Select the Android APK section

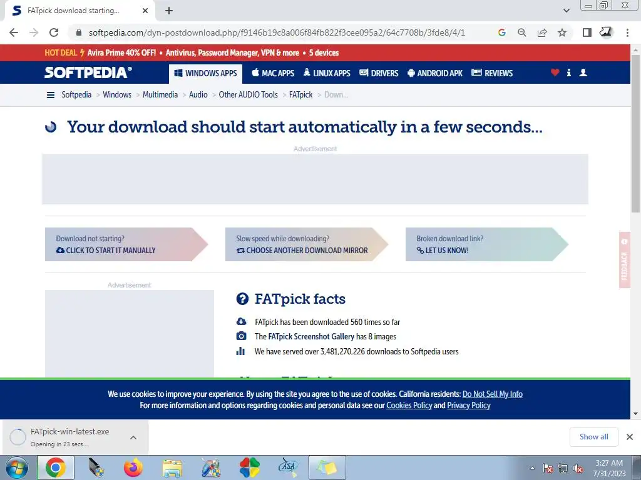pyautogui.click(x=435, y=74)
